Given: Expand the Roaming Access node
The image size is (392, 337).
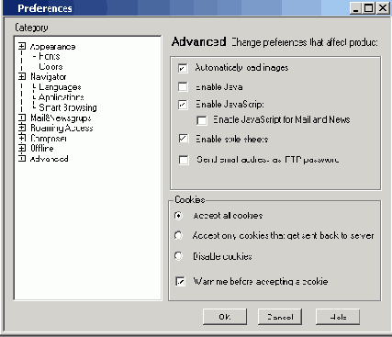Looking at the screenshot, I should click(x=22, y=128).
